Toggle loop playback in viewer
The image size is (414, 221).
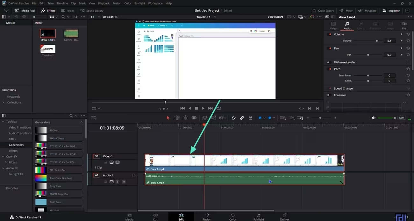click(219, 108)
